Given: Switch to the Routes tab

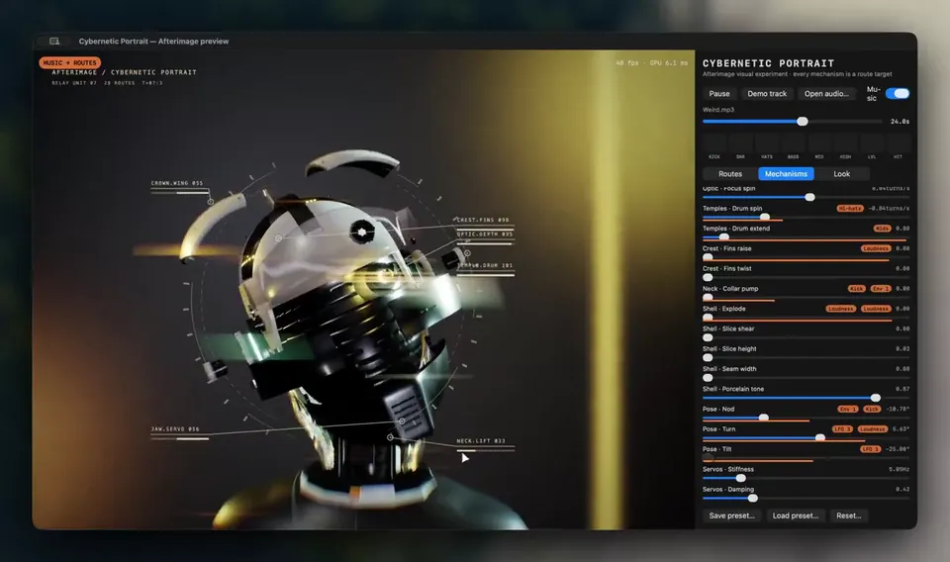Looking at the screenshot, I should tap(730, 174).
